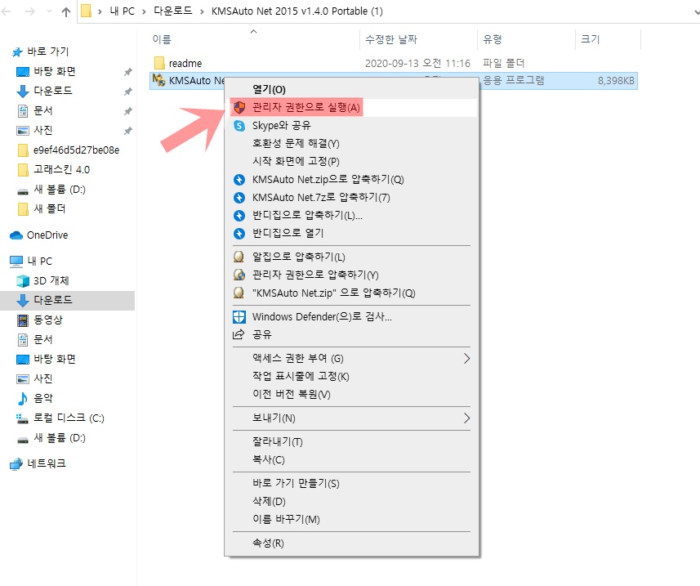Click ALZip icon for 알집으로 압축하기(L)
The height and width of the screenshot is (586, 700).
pos(239,257)
